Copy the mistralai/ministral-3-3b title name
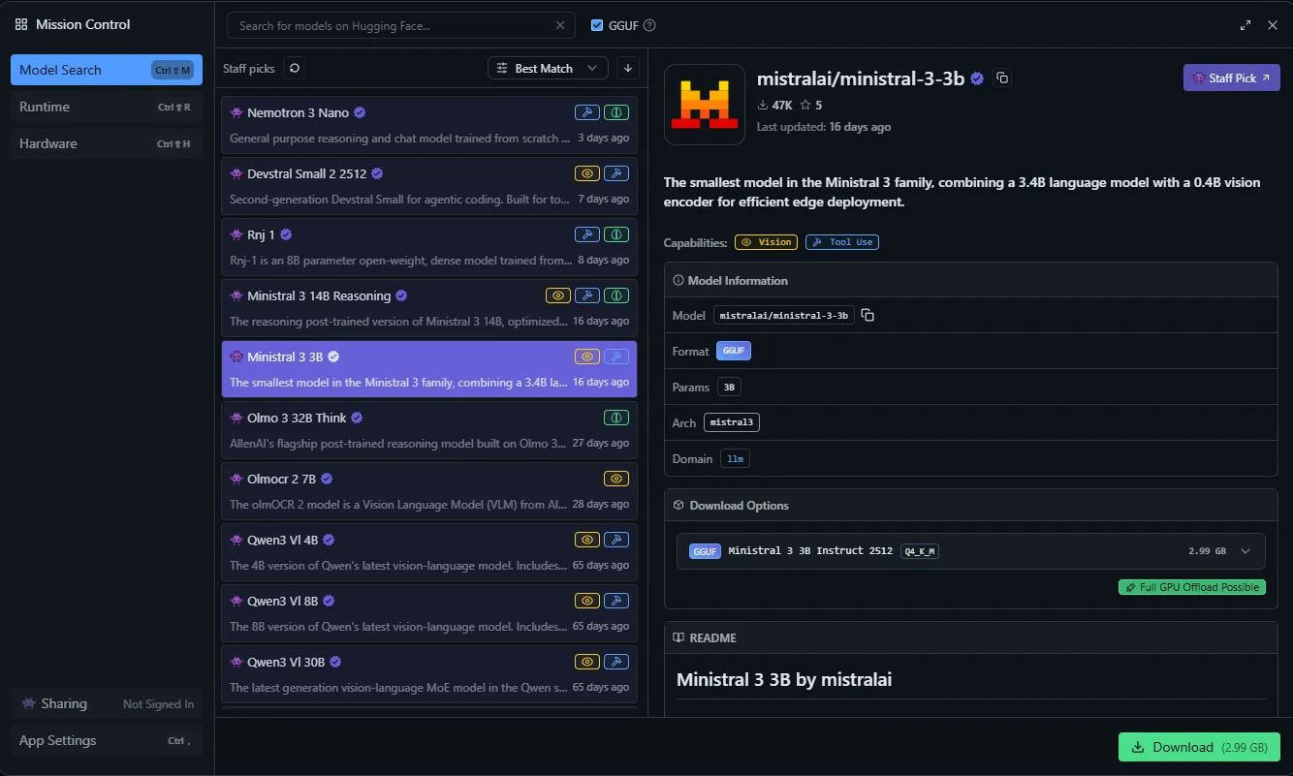 pyautogui.click(x=1002, y=78)
